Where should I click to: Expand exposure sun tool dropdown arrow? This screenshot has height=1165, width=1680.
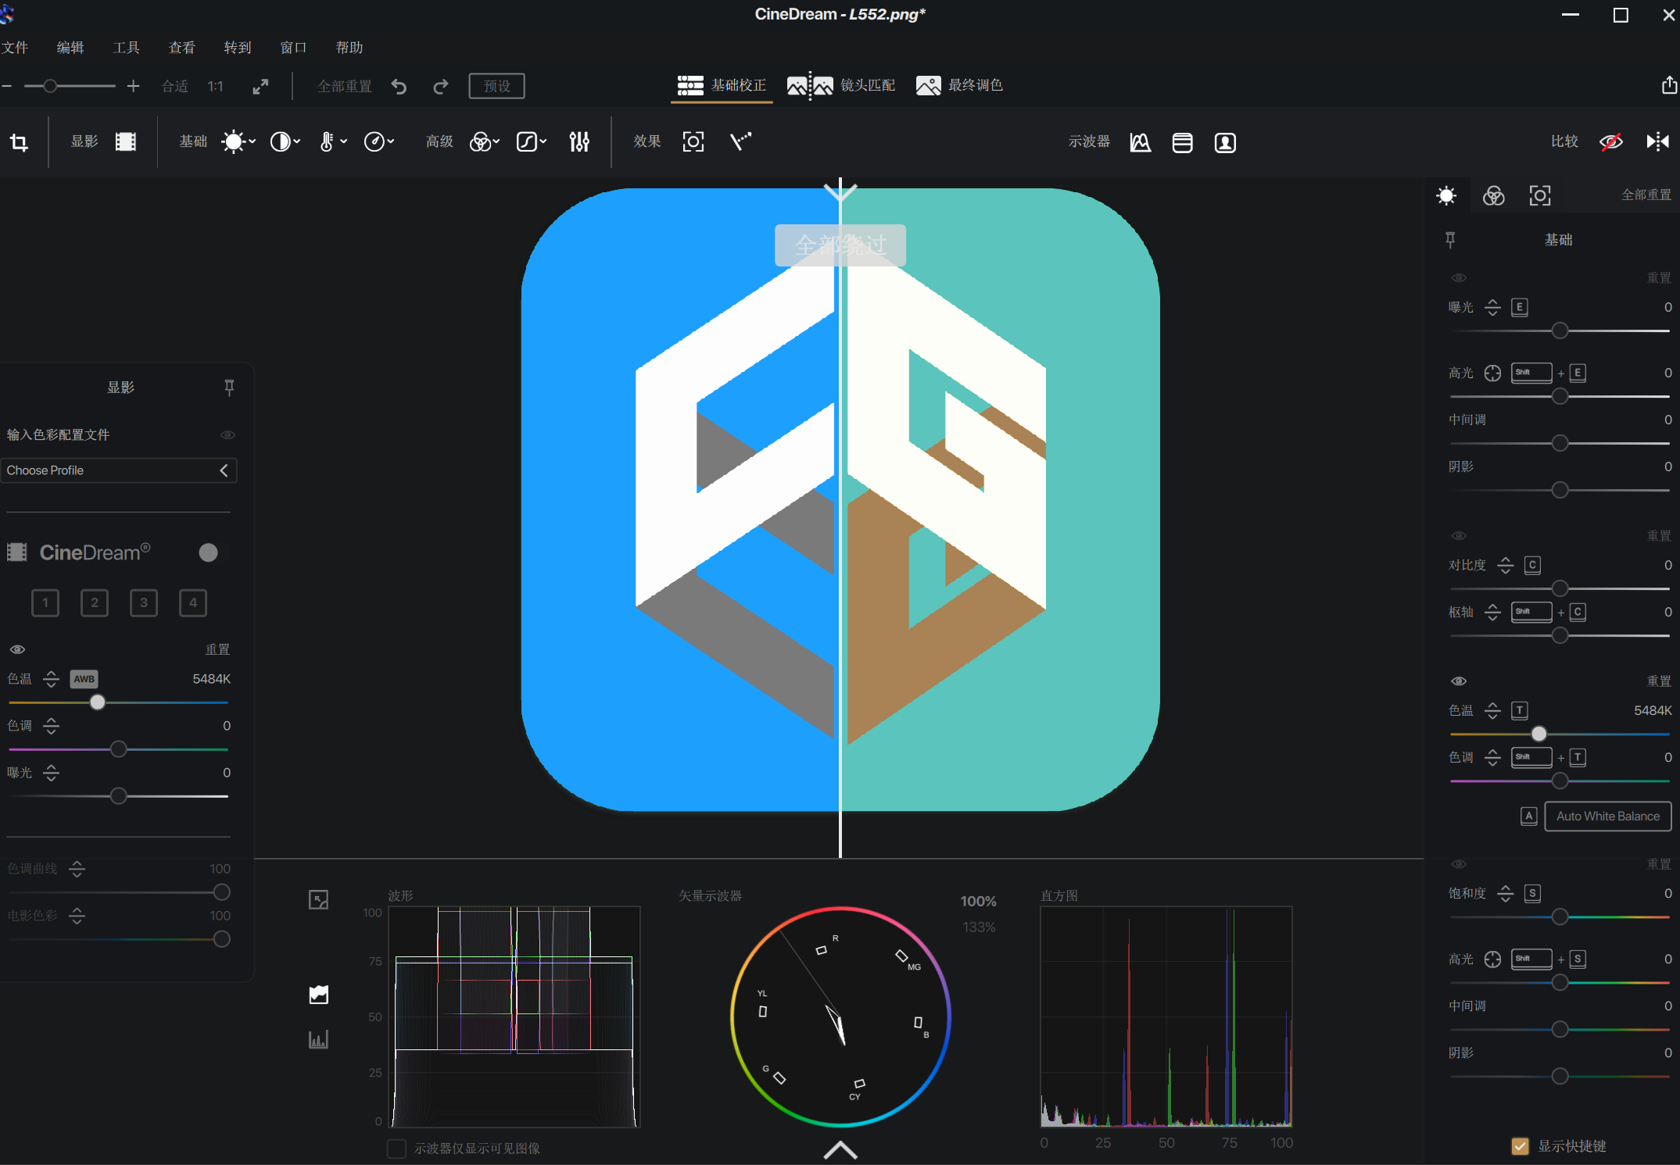253,141
